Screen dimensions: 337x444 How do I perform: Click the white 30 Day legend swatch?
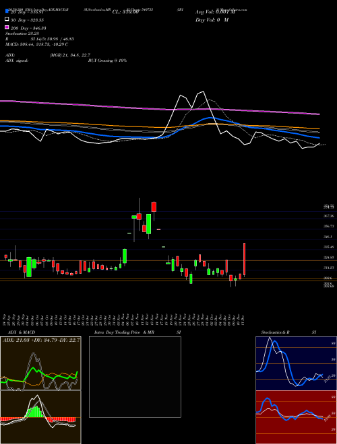[7, 20]
